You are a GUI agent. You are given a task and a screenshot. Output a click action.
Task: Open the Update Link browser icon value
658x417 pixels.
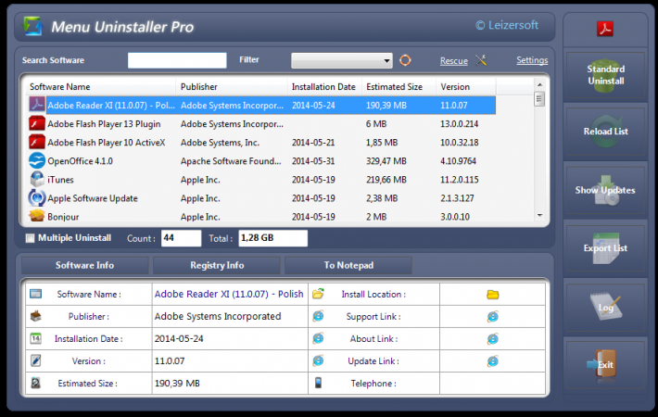pyautogui.click(x=493, y=360)
